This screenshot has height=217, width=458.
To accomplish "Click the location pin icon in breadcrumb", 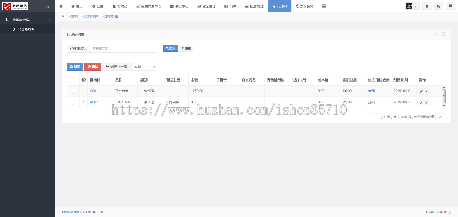I will [x=63, y=17].
